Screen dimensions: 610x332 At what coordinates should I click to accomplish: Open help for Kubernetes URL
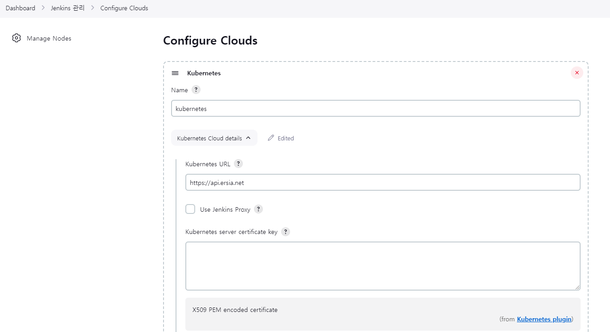click(x=238, y=164)
